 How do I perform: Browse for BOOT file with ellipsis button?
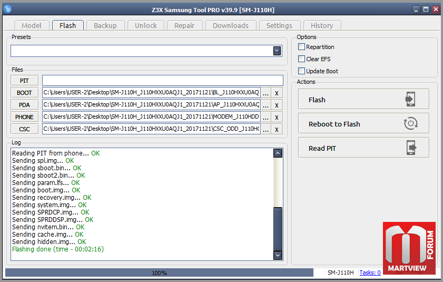pos(265,93)
